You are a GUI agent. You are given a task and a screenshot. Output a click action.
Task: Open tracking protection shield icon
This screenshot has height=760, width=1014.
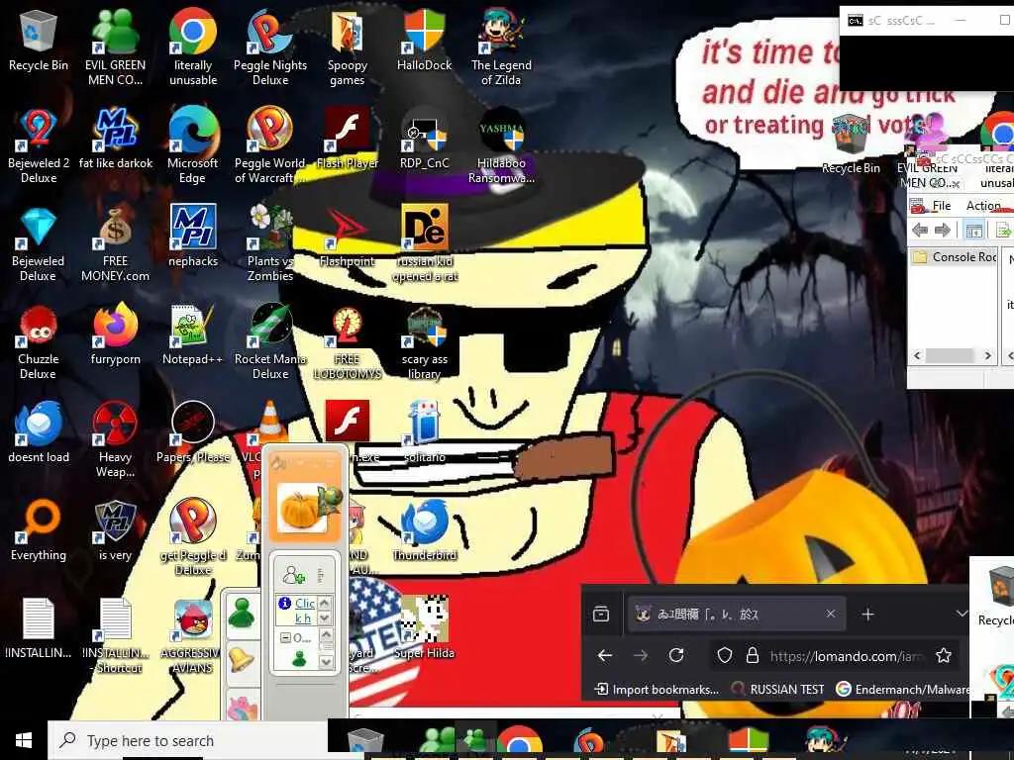tap(724, 656)
